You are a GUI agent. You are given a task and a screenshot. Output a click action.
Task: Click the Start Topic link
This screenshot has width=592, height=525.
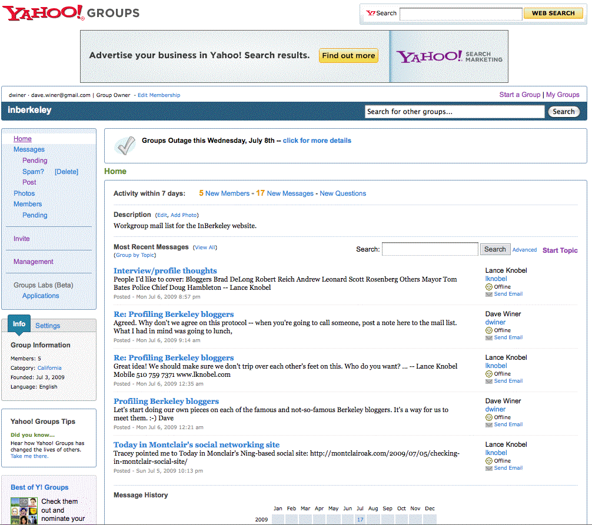pos(560,250)
